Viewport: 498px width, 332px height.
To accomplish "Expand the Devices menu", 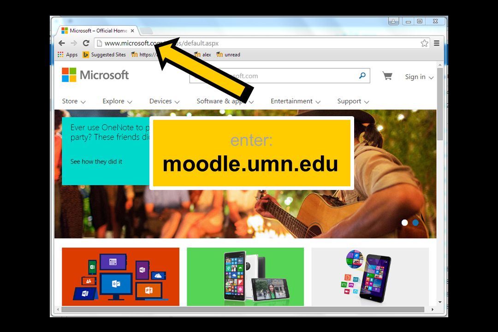I will click(165, 101).
